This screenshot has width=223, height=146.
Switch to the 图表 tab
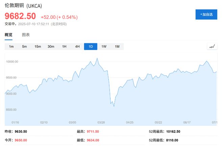point(26,35)
